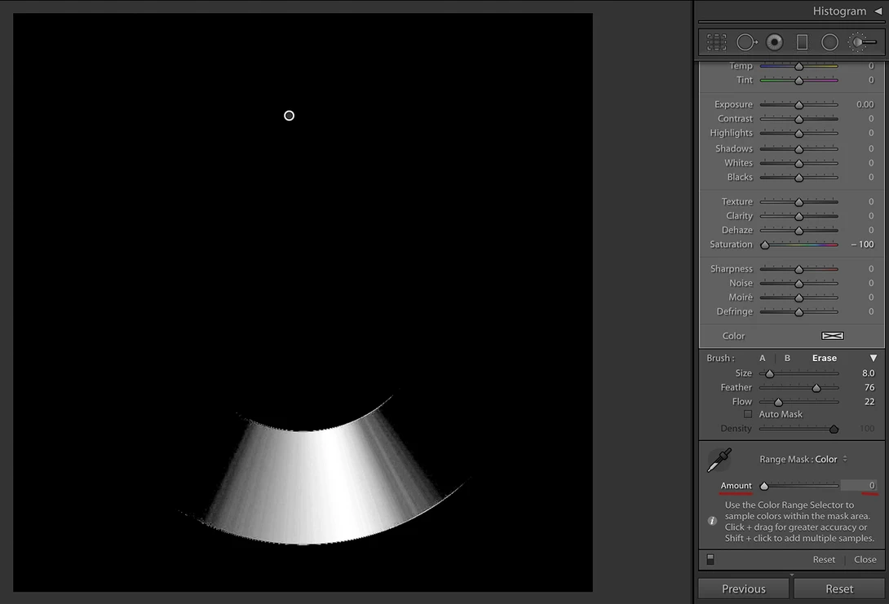Collapse the Histogram panel triangle

(878, 11)
